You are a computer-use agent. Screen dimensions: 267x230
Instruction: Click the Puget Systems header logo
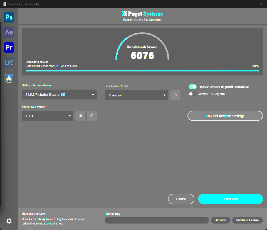point(142,14)
